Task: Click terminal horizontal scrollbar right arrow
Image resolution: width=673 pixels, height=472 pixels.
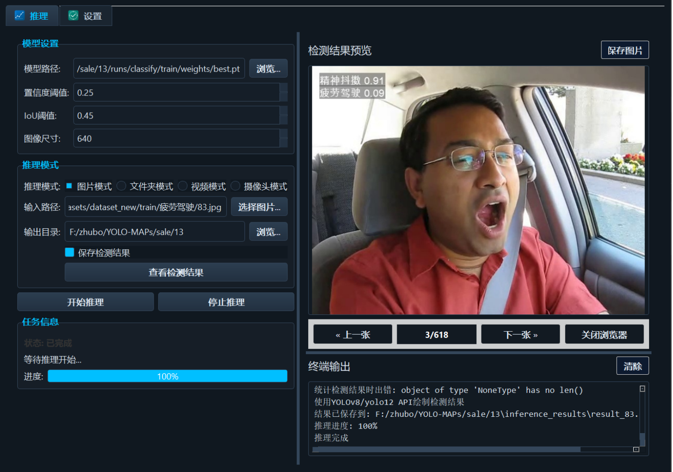Action: coord(636,450)
